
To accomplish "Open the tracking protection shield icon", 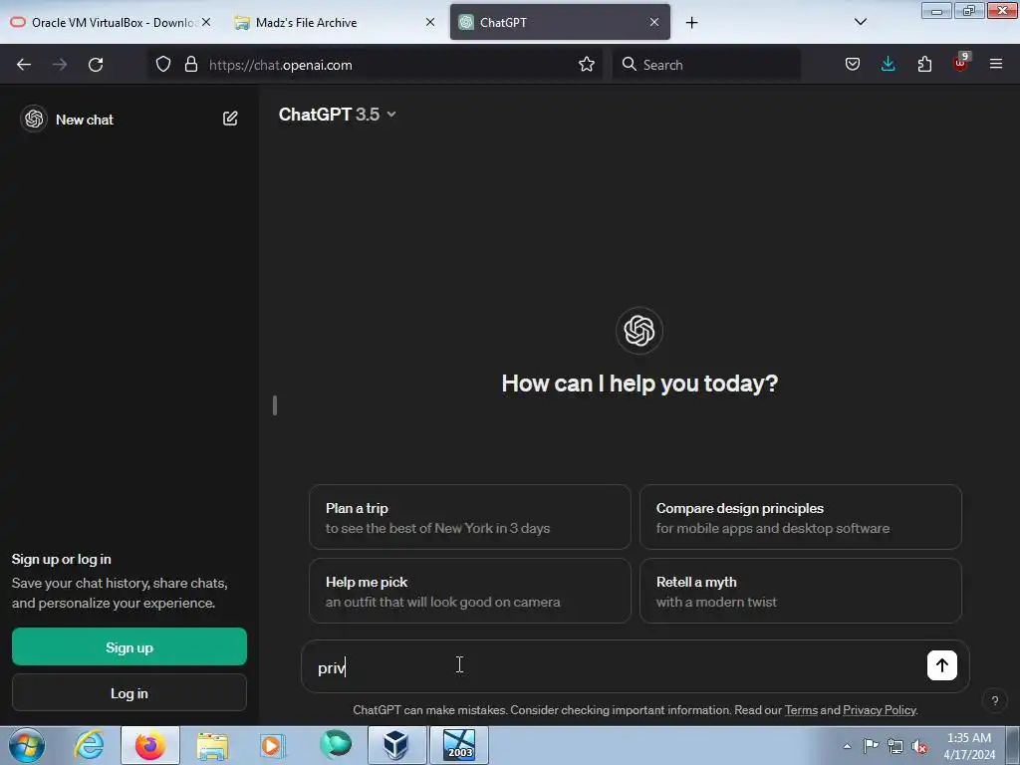I will [x=163, y=65].
